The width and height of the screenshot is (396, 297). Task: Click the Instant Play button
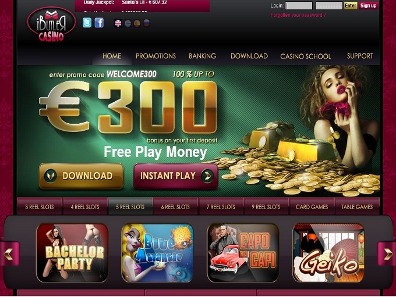176,176
